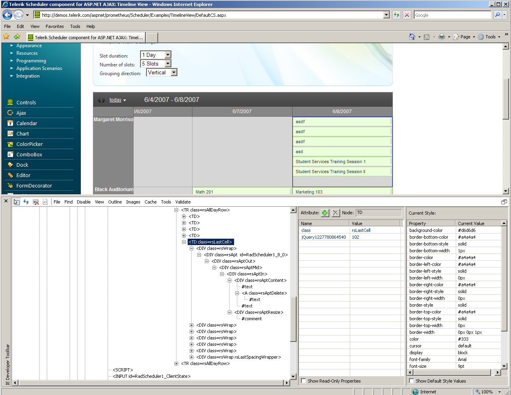Collapse the TD class=rsLastCell node
The width and height of the screenshot is (511, 395).
click(x=184, y=242)
